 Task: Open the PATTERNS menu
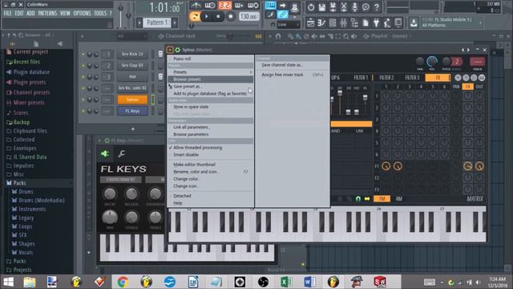[47, 13]
